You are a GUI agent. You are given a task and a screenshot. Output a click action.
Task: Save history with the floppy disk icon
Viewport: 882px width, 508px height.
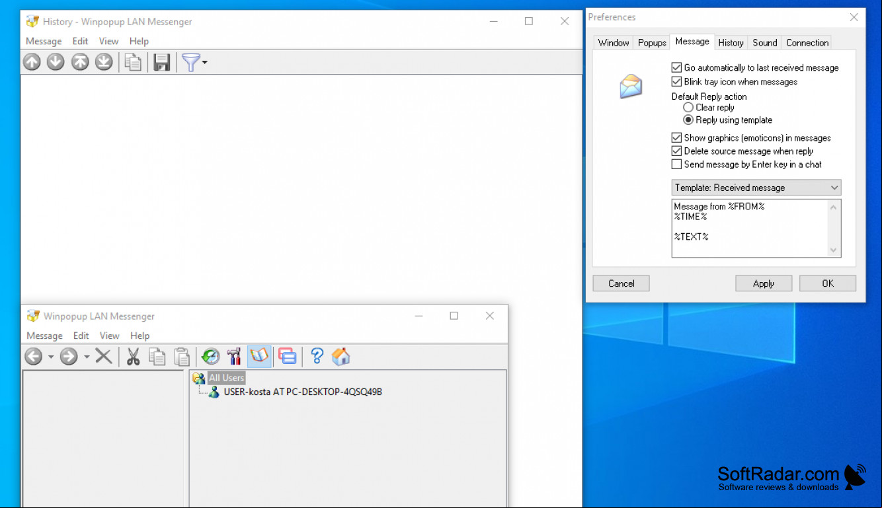162,62
